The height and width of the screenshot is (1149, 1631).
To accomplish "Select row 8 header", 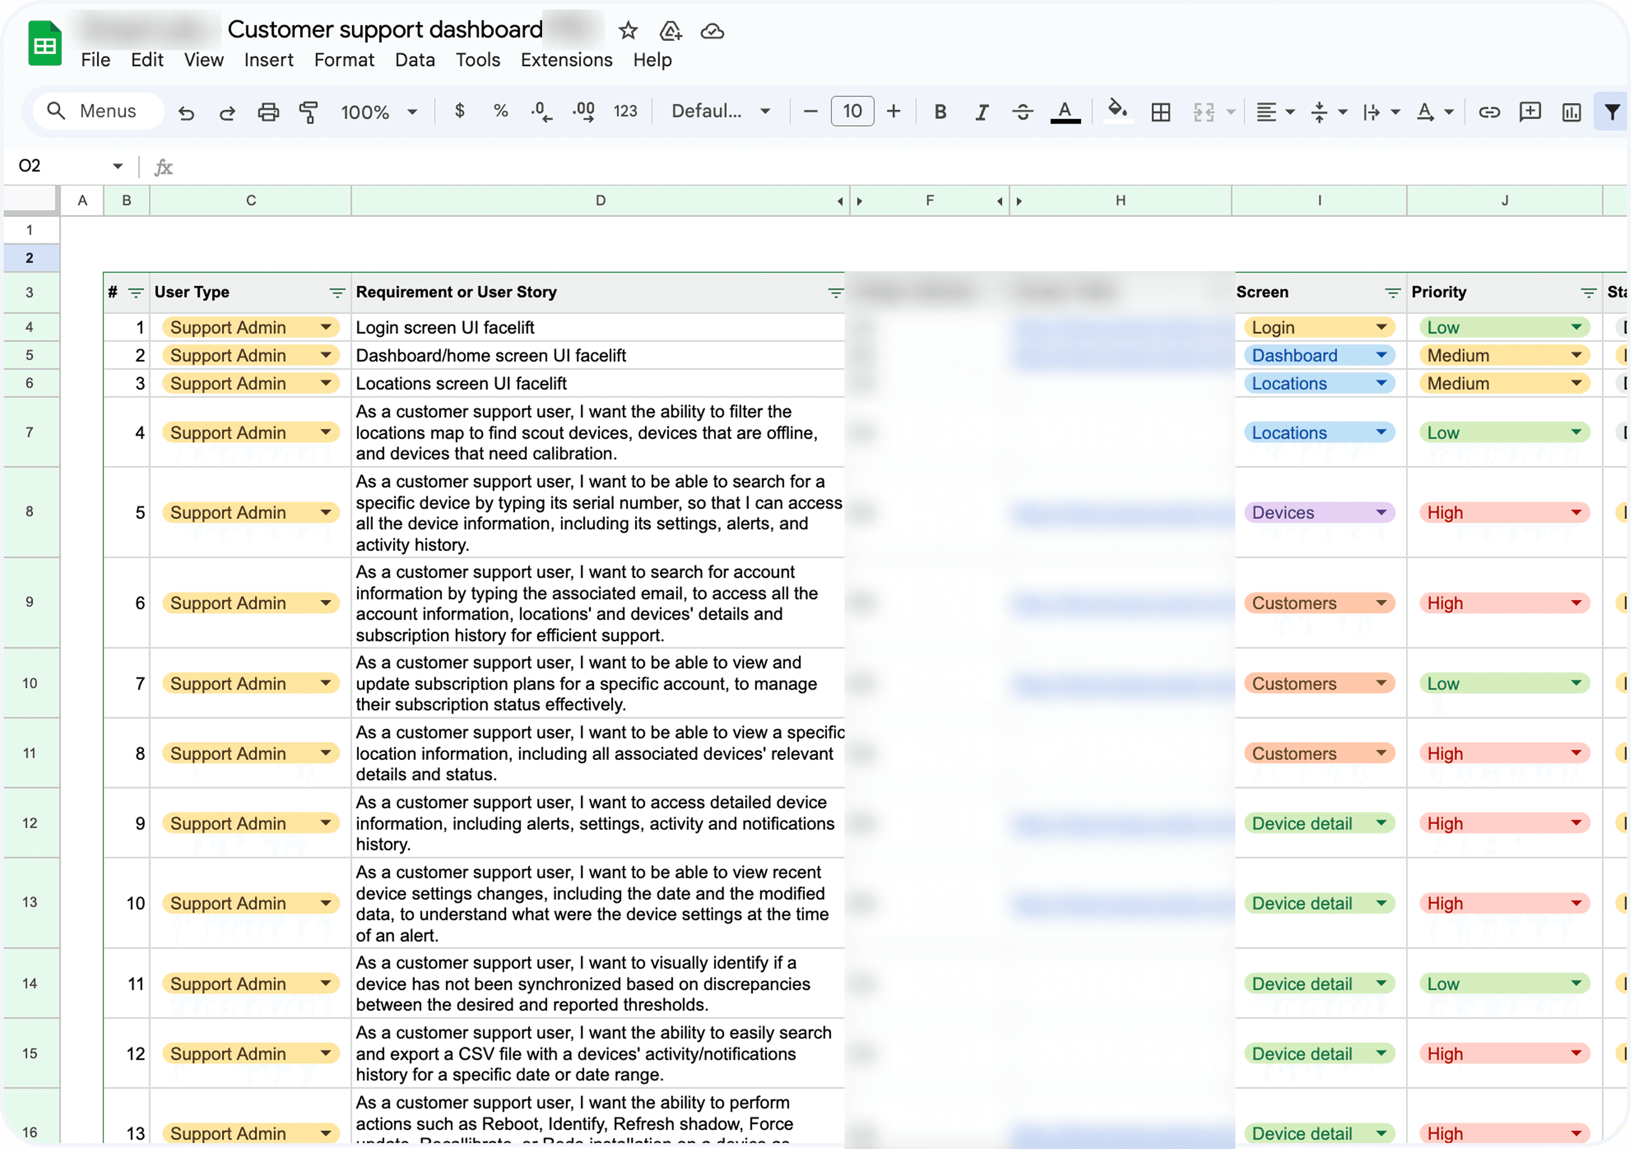I will (30, 511).
